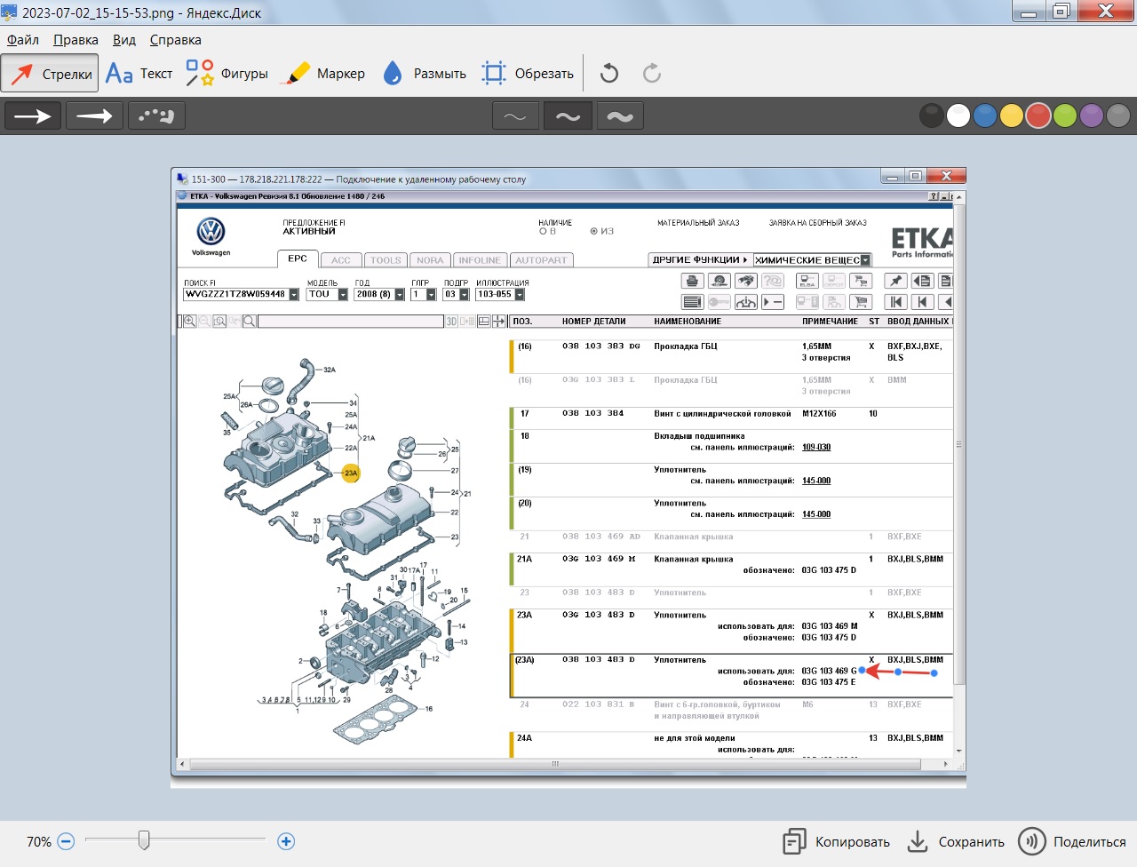
Task: Expand the МОДЕЛЬ TOU dropdown
Action: [343, 295]
